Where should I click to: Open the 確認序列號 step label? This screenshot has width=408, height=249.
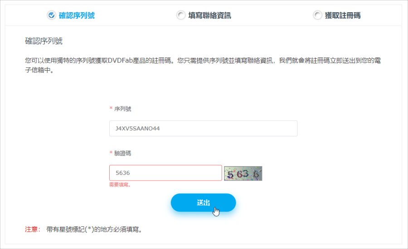pos(77,15)
